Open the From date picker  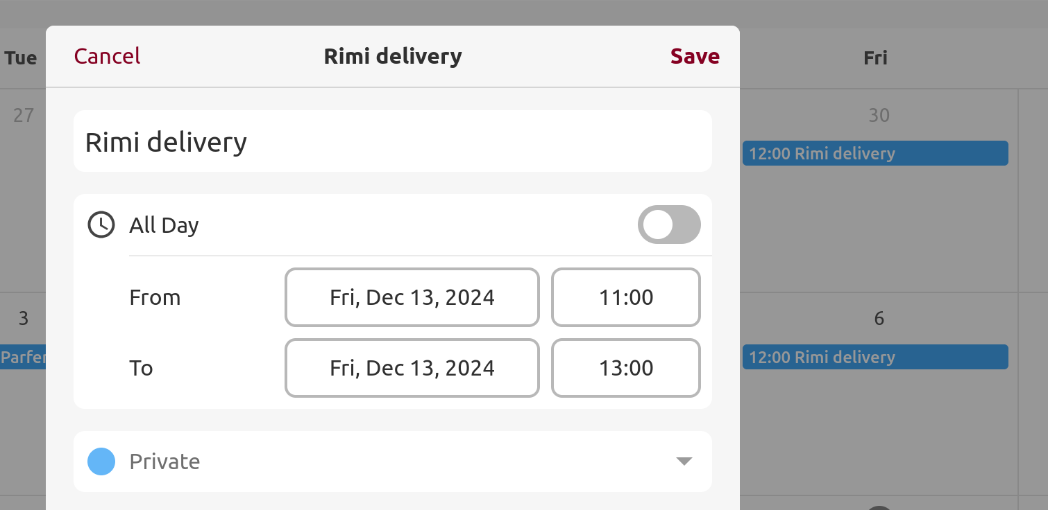(412, 297)
